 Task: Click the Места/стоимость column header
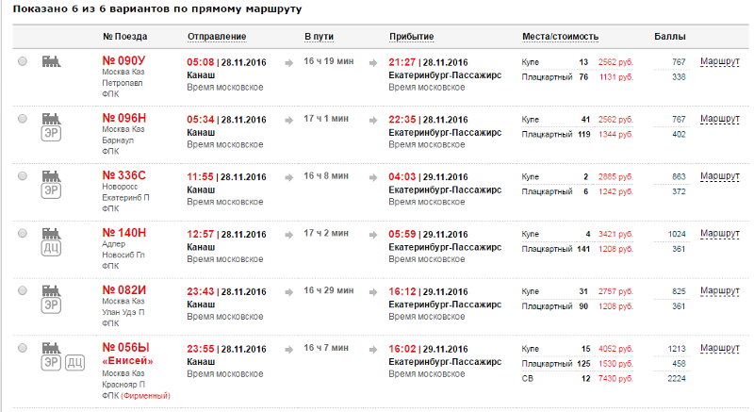point(560,37)
